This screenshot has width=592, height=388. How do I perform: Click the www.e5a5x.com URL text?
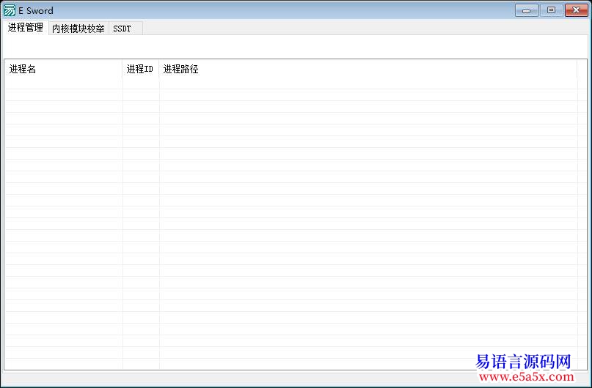525,377
